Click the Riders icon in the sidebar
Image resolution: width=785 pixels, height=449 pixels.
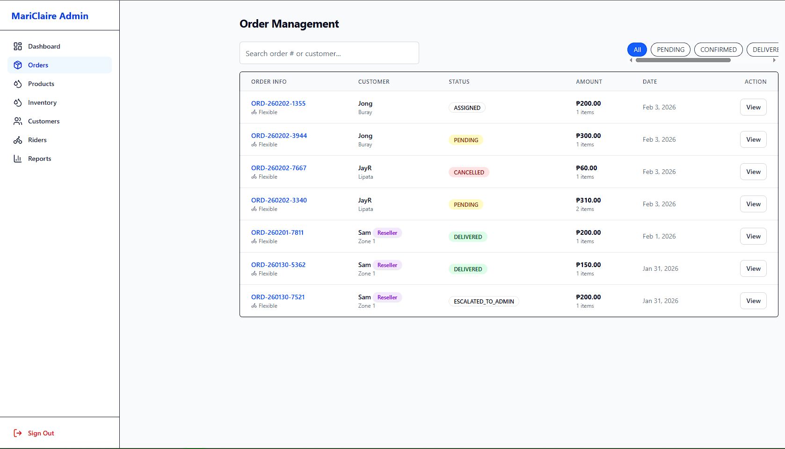18,140
